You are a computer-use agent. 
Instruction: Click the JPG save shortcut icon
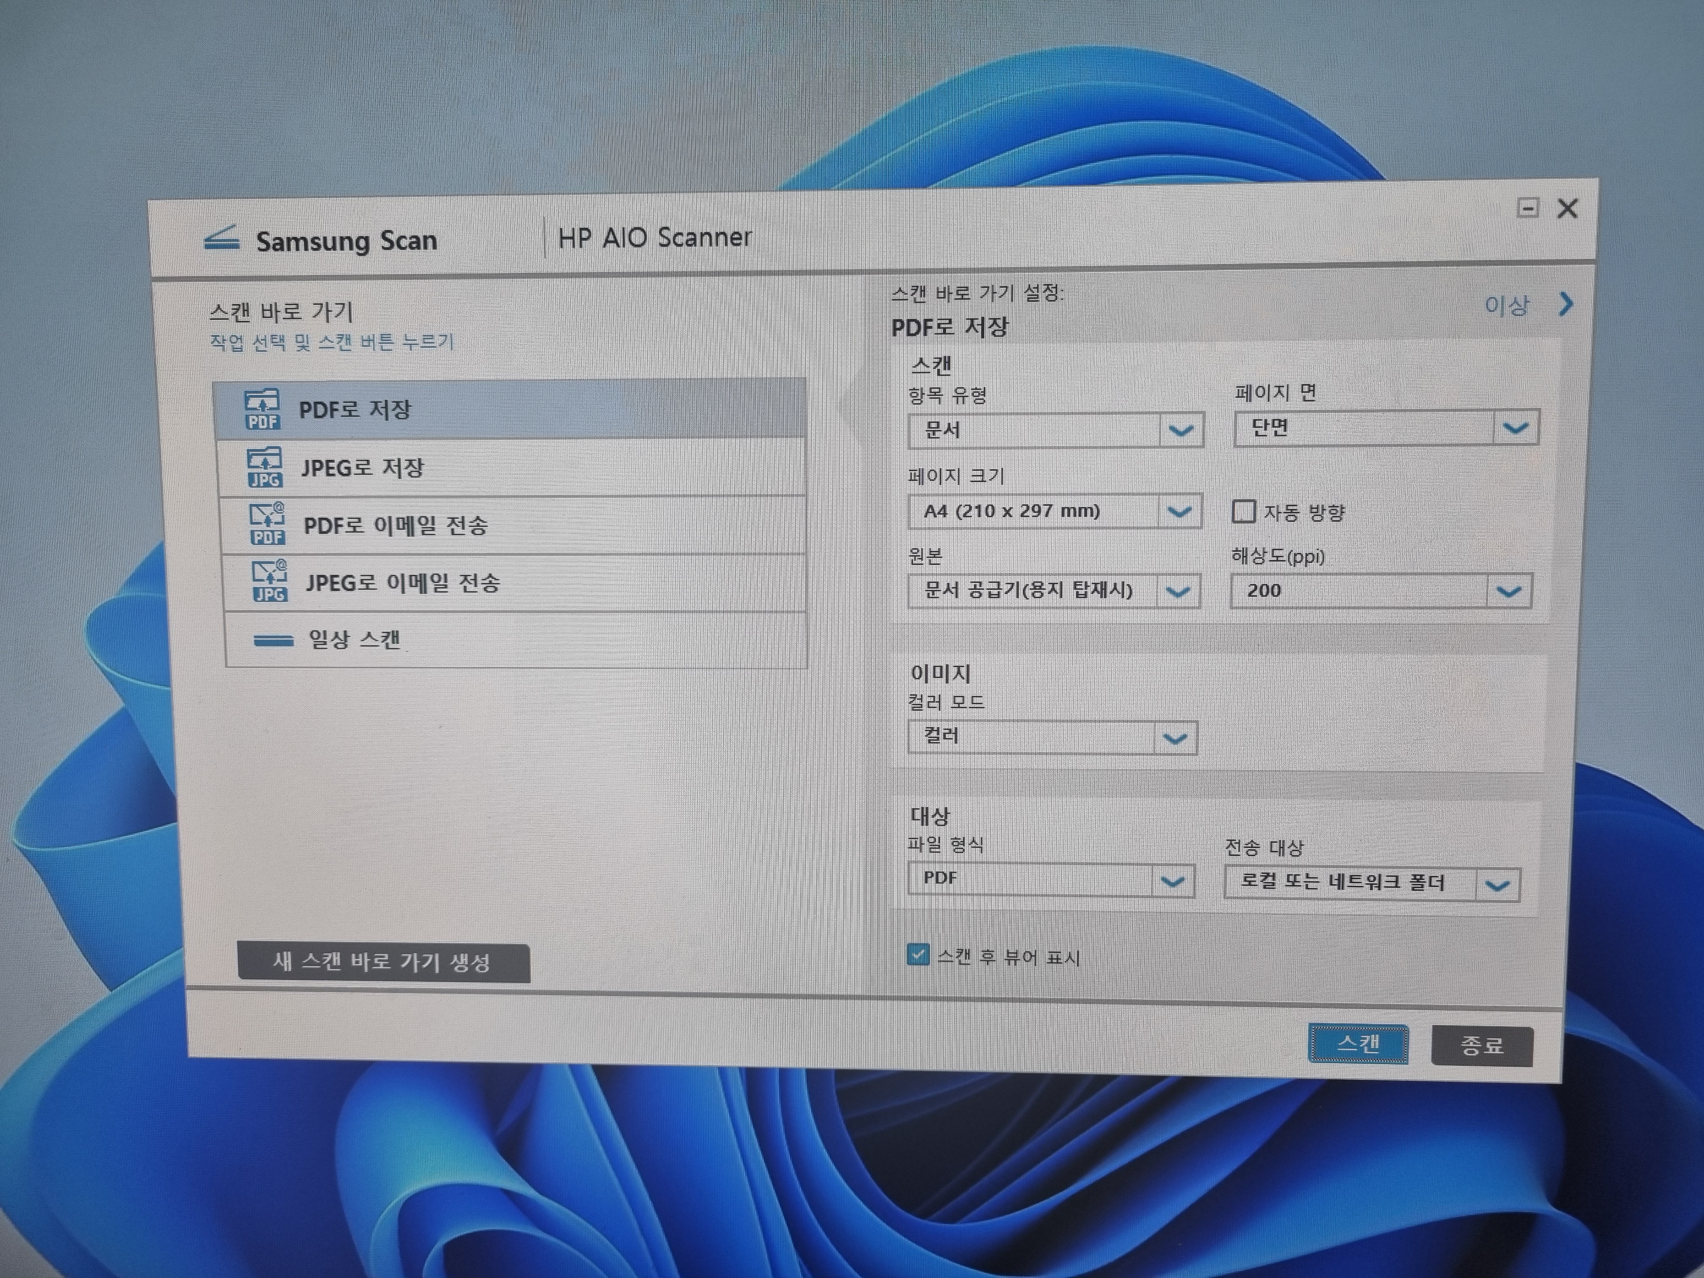(264, 467)
